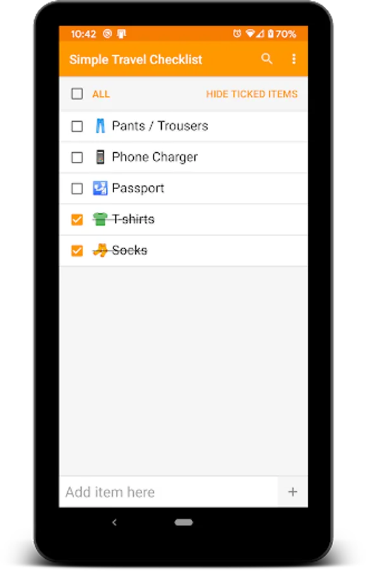
Task: Tick the ALL checkbox
Action: (x=77, y=94)
